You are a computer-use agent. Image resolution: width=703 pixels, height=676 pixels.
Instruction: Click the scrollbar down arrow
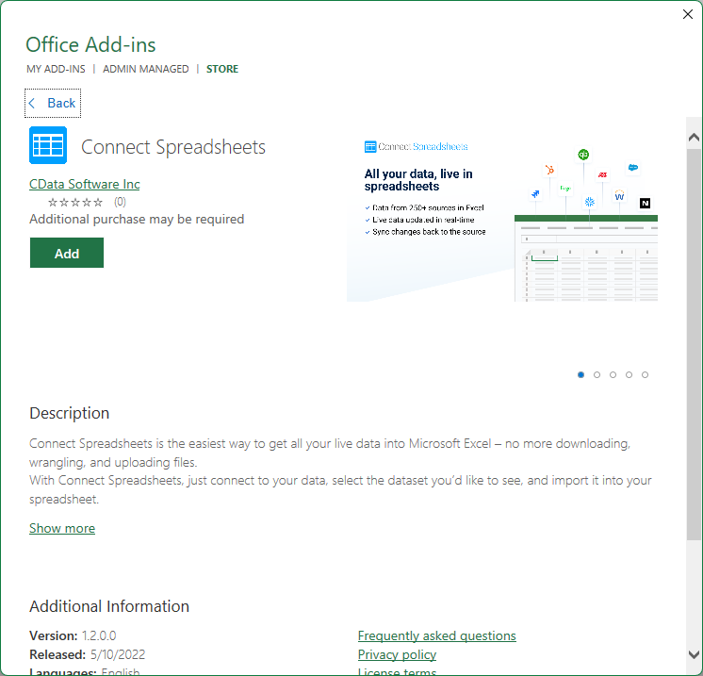tap(694, 654)
